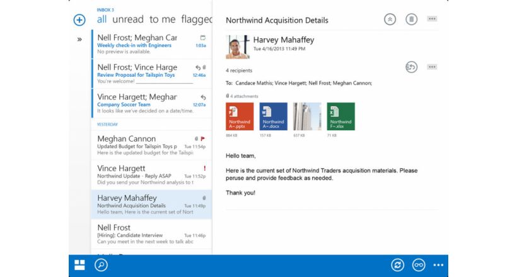Click the attachment clip on Harvey Mahaffey message
This screenshot has height=277, width=517.
pos(204,198)
